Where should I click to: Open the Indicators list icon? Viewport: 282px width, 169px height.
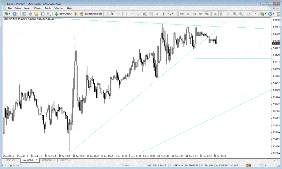point(262,14)
